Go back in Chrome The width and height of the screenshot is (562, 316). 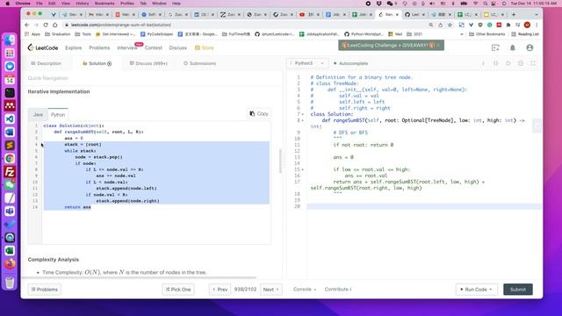coord(27,25)
